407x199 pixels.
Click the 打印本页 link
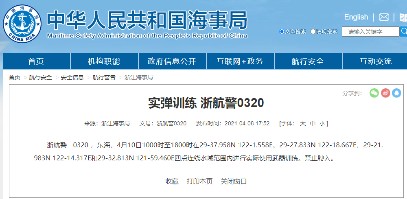[x=199, y=182]
